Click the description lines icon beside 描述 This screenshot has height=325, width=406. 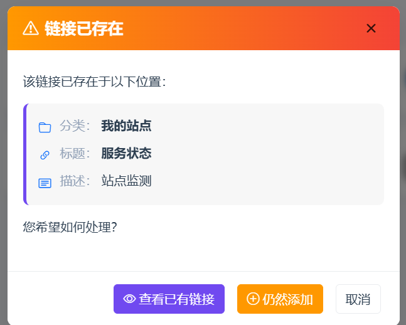tap(45, 183)
